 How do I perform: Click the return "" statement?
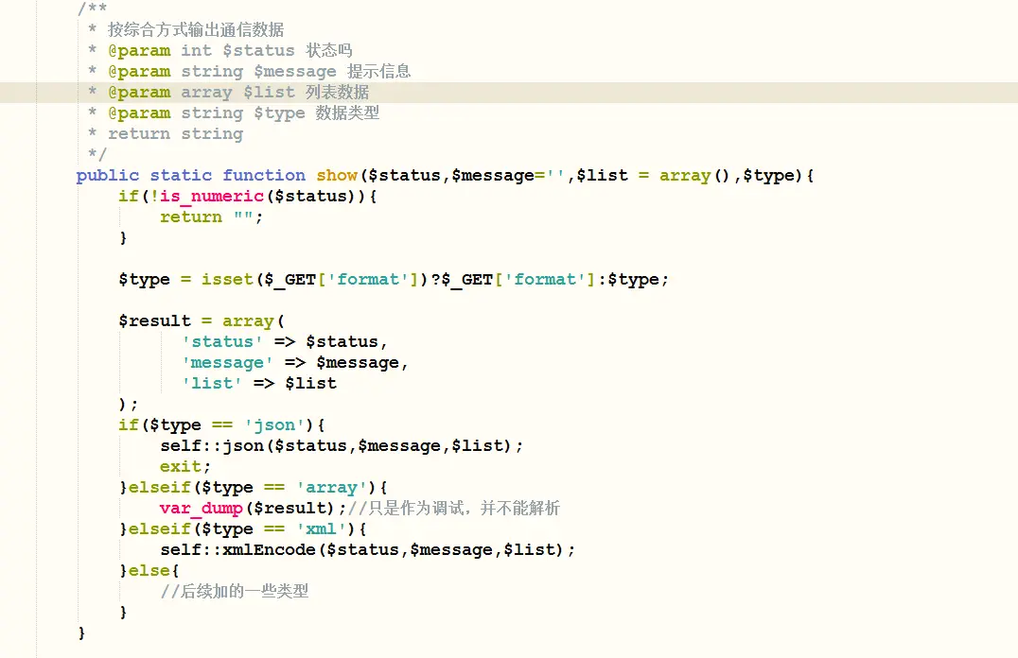(211, 217)
